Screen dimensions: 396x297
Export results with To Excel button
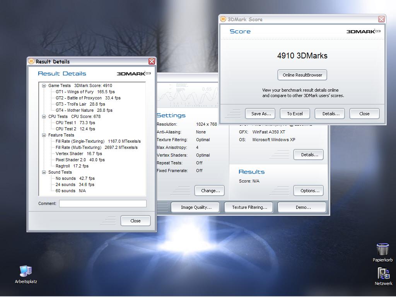click(x=295, y=114)
